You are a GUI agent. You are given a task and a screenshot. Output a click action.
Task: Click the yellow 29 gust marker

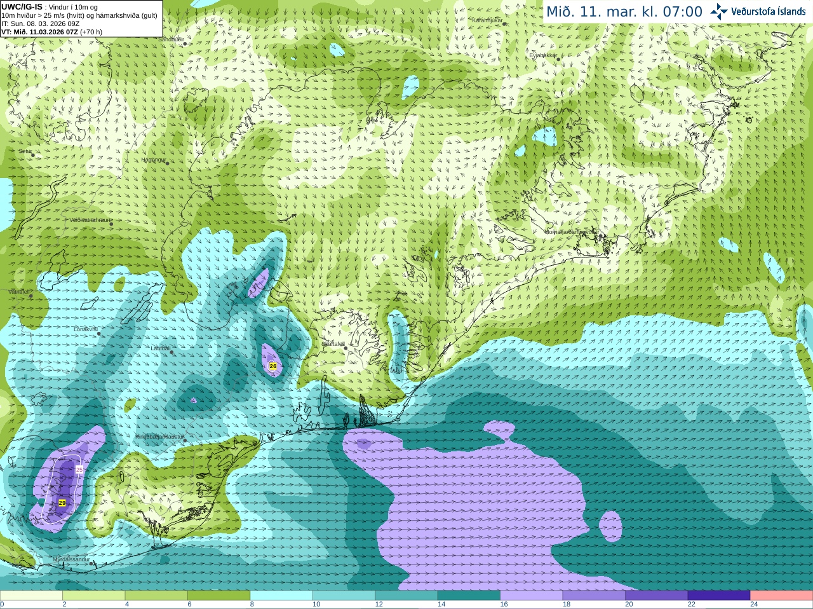click(x=62, y=503)
